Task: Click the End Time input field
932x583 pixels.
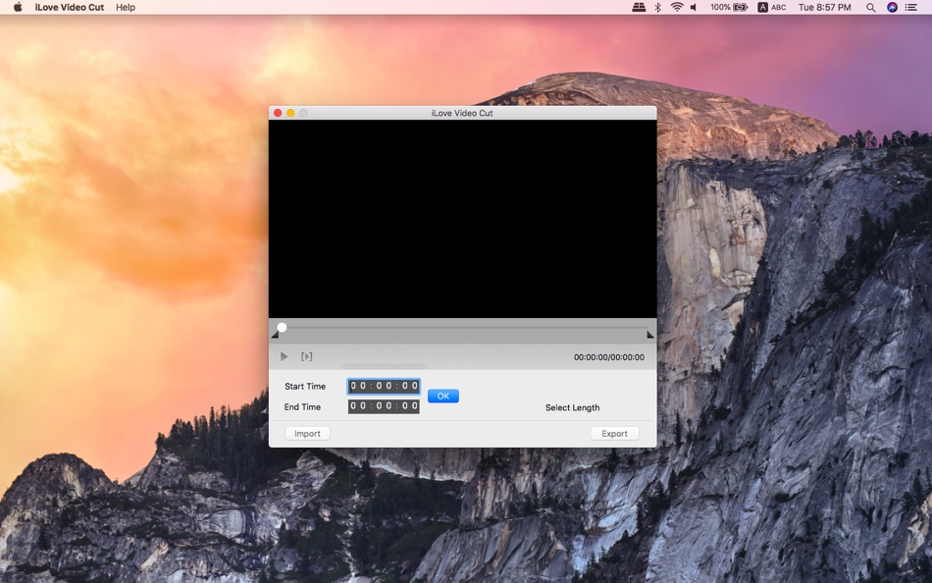Action: (384, 406)
